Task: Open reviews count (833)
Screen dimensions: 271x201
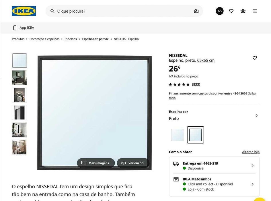Action: coord(196,84)
